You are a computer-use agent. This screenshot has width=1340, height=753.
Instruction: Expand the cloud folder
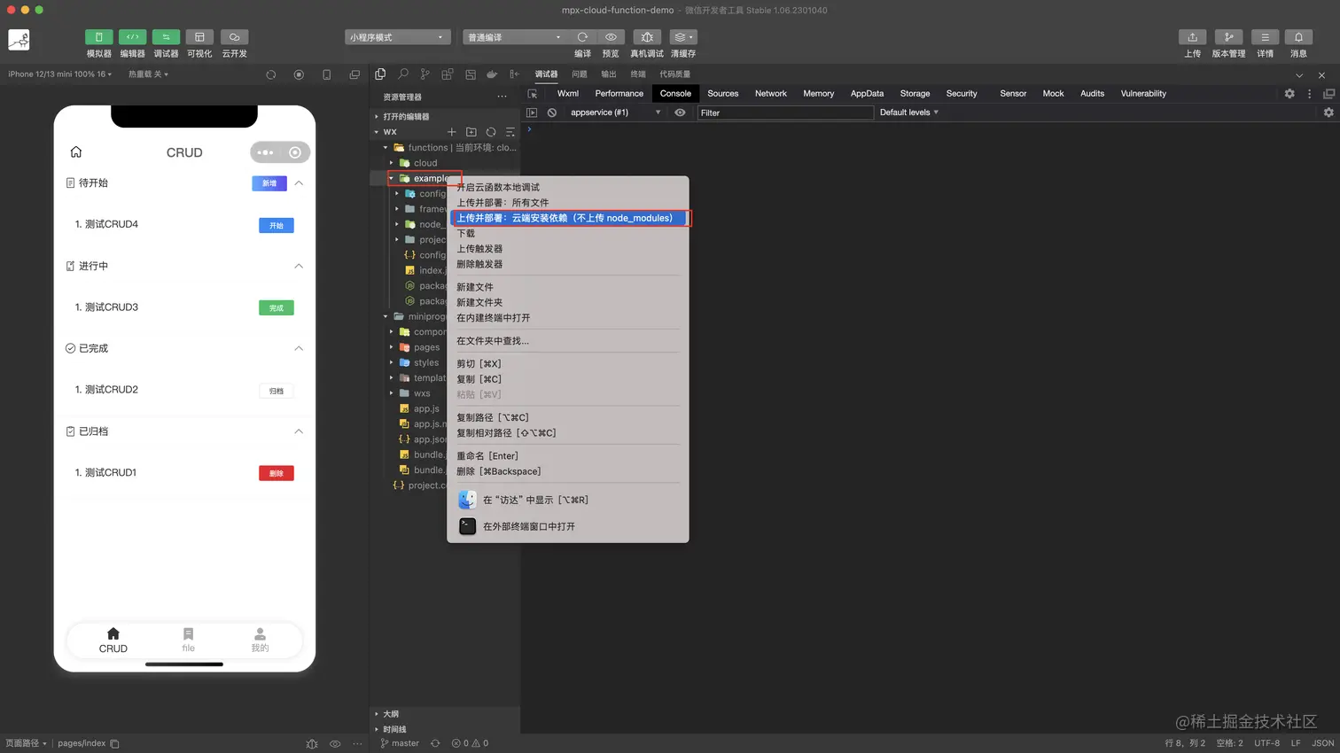tap(391, 163)
